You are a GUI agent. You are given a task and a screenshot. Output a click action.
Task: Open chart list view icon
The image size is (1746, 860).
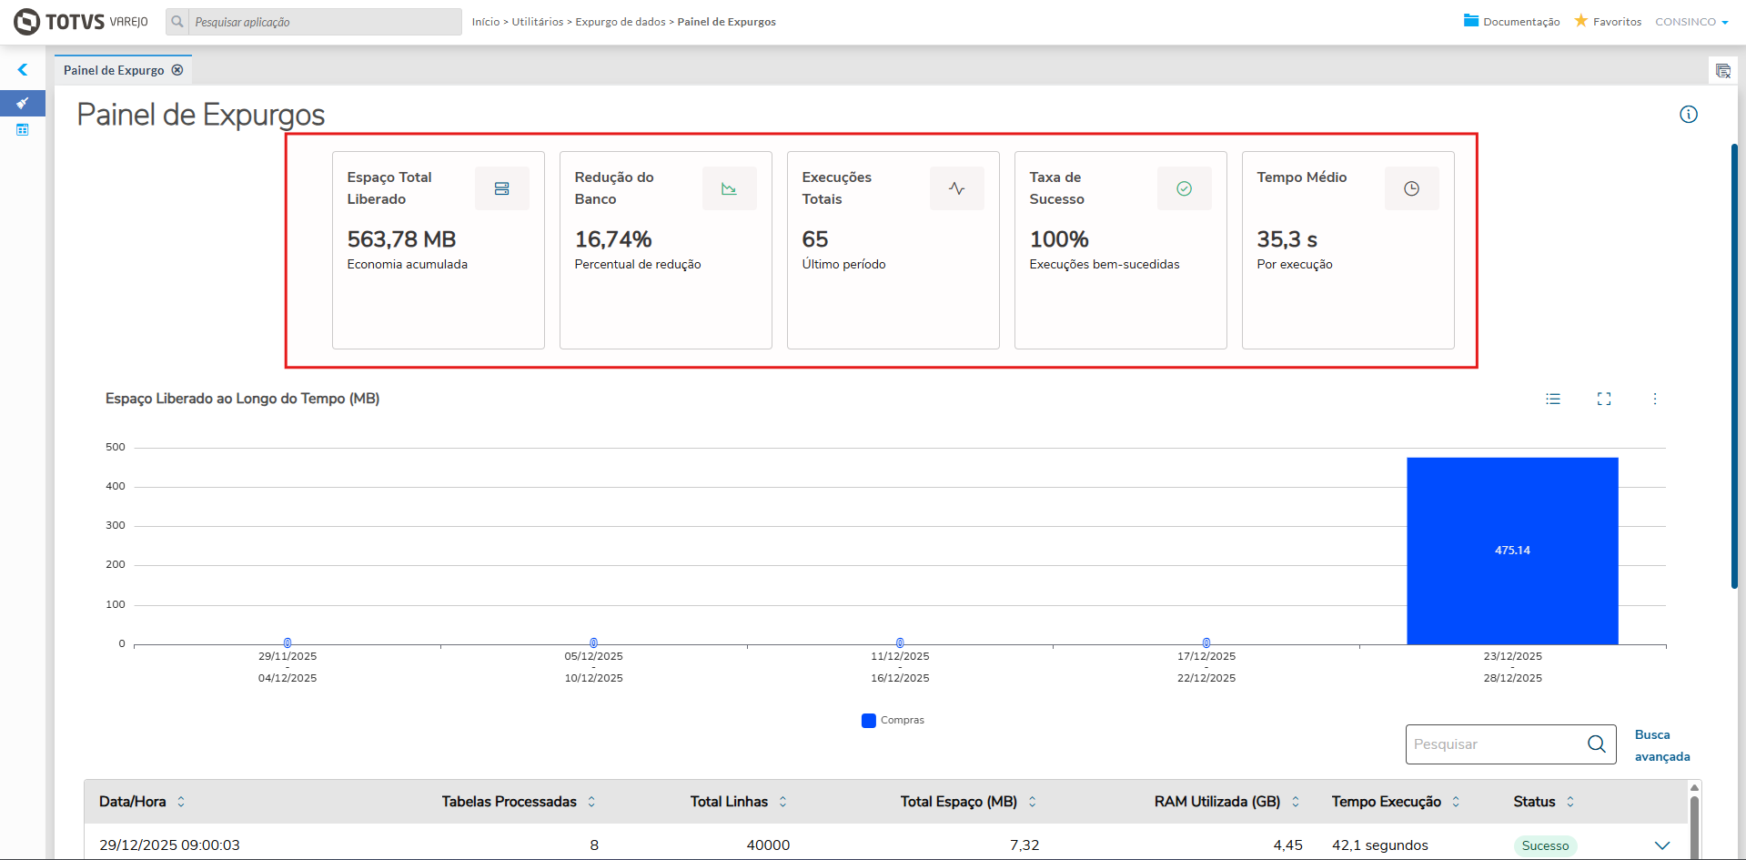pos(1553,399)
